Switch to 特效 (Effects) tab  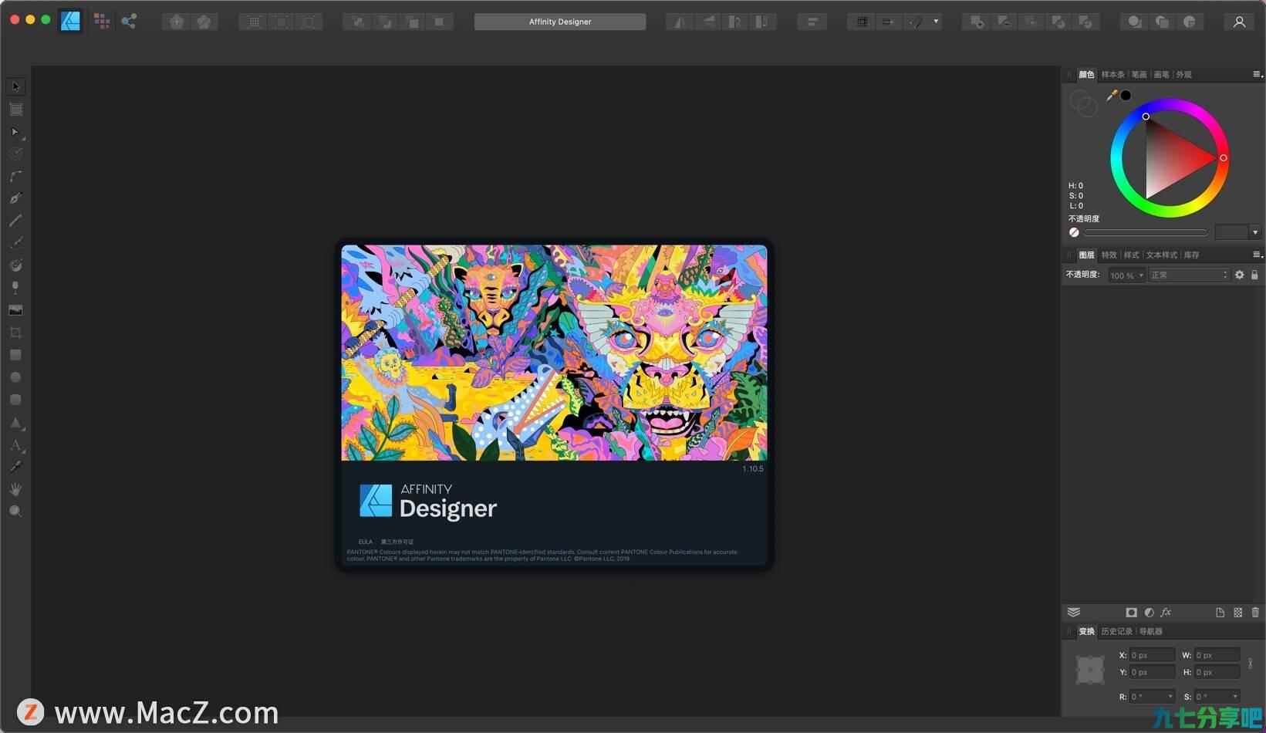pyautogui.click(x=1109, y=255)
